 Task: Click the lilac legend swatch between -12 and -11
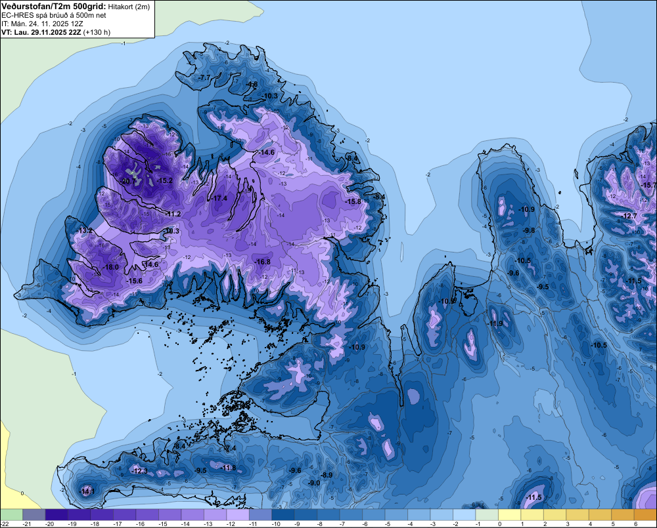click(238, 514)
